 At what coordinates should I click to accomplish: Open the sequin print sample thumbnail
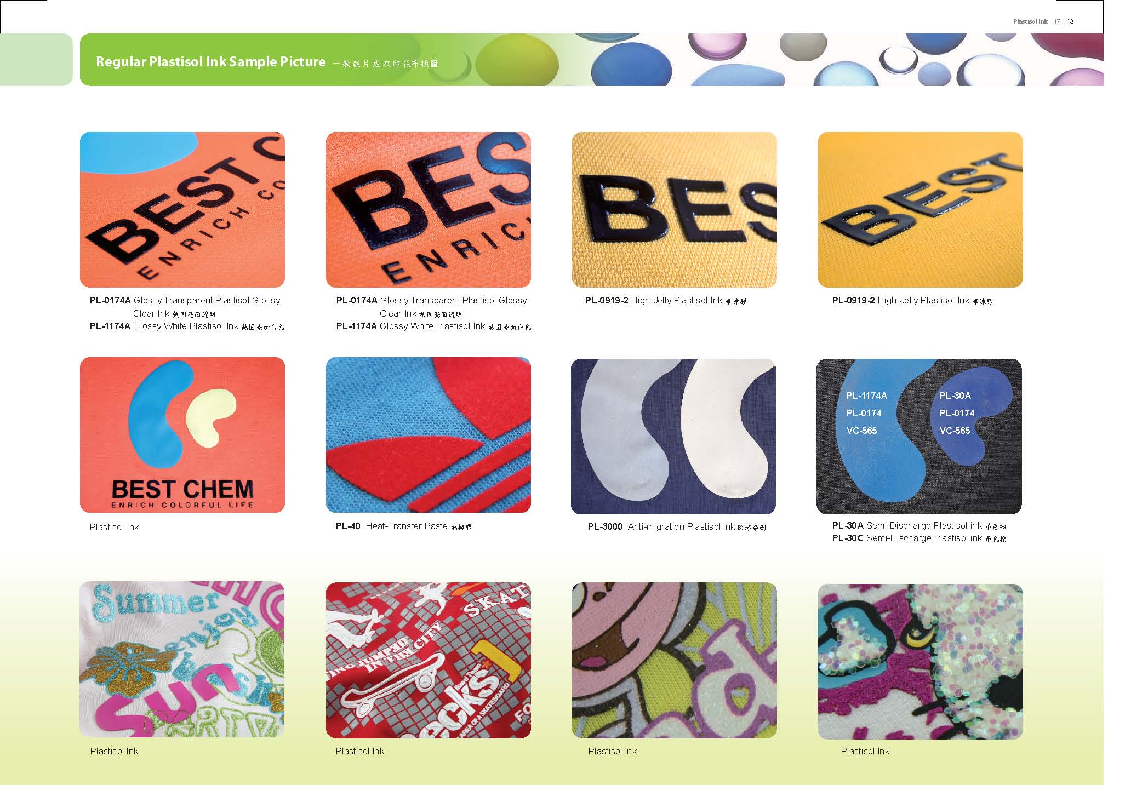pyautogui.click(x=921, y=661)
